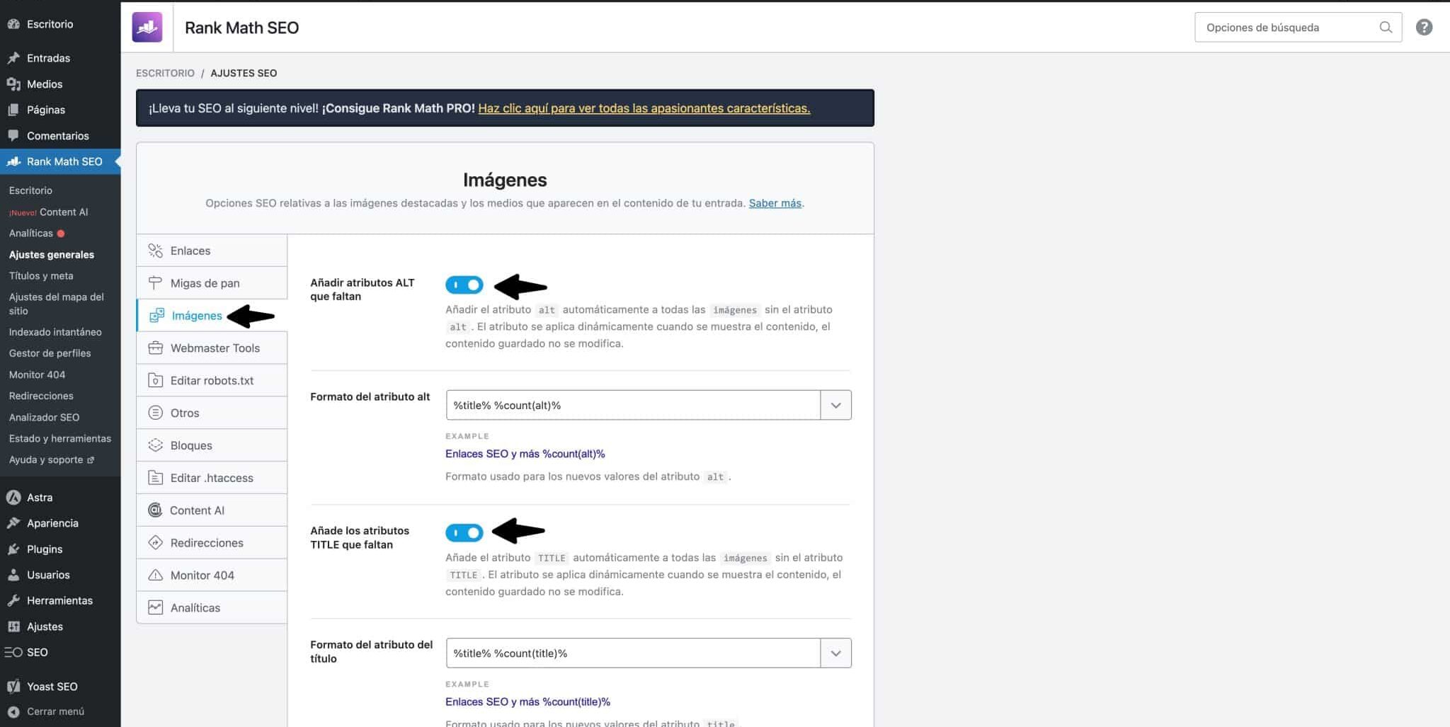
Task: Disable the Añadir atributos ALT toggle
Action: (x=464, y=285)
